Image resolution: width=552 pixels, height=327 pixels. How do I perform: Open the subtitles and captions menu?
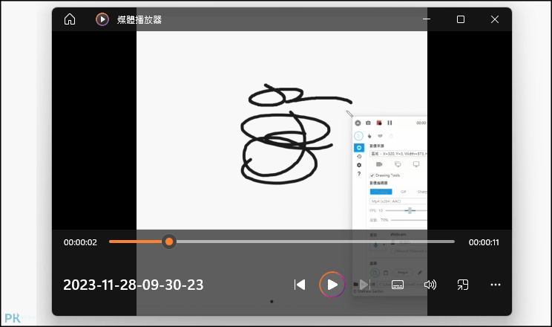pos(398,285)
